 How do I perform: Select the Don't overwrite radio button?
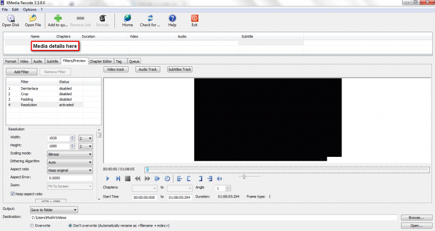click(x=70, y=225)
